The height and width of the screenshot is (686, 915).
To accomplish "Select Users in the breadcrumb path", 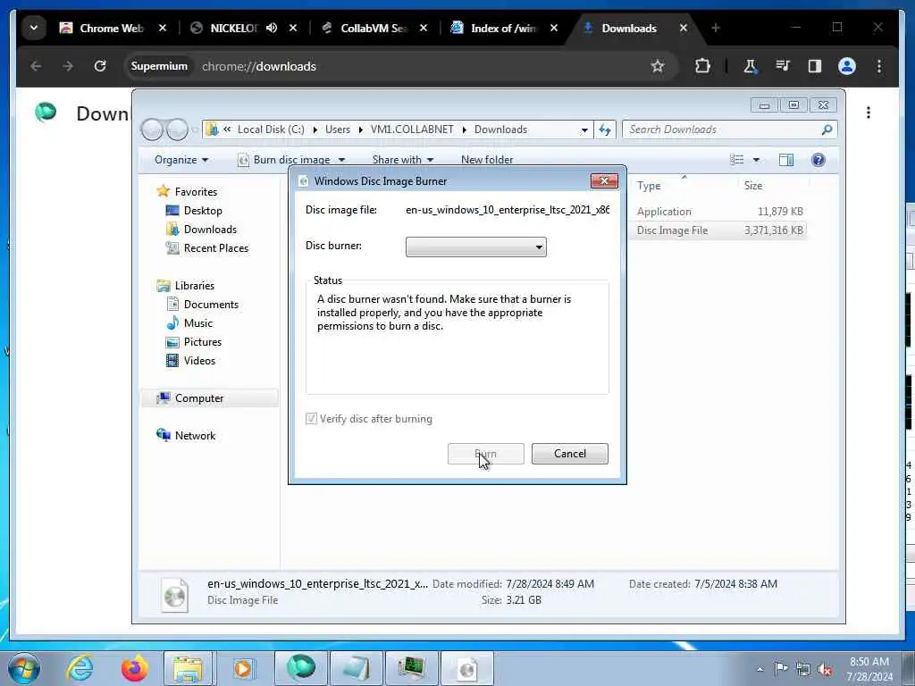I will [337, 130].
